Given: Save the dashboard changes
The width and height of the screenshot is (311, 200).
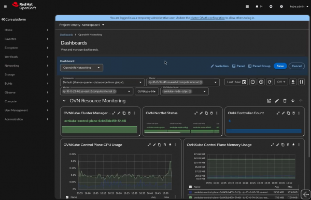Looking at the screenshot, I should tap(280, 66).
